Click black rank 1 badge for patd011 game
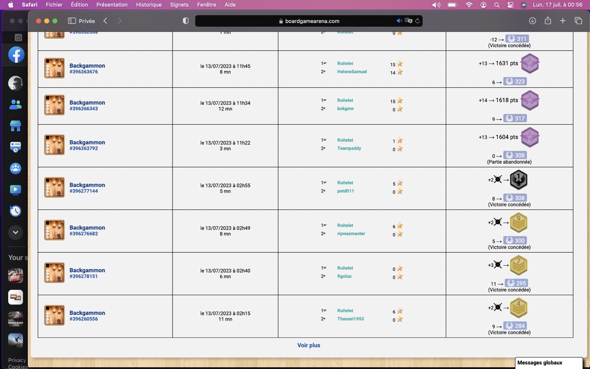 coord(519,180)
